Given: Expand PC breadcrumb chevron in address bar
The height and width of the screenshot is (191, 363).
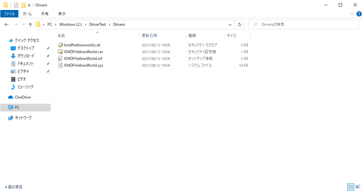Looking at the screenshot, I should click(x=55, y=24).
